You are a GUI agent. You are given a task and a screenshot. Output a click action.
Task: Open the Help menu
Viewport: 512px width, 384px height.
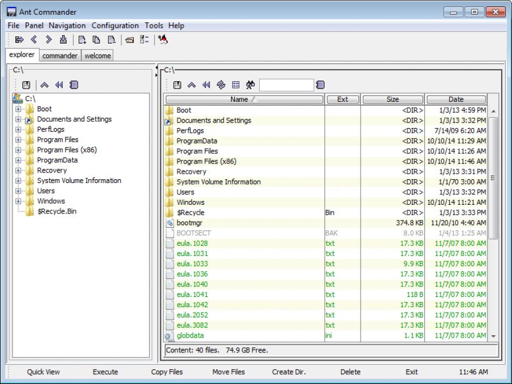pyautogui.click(x=176, y=26)
